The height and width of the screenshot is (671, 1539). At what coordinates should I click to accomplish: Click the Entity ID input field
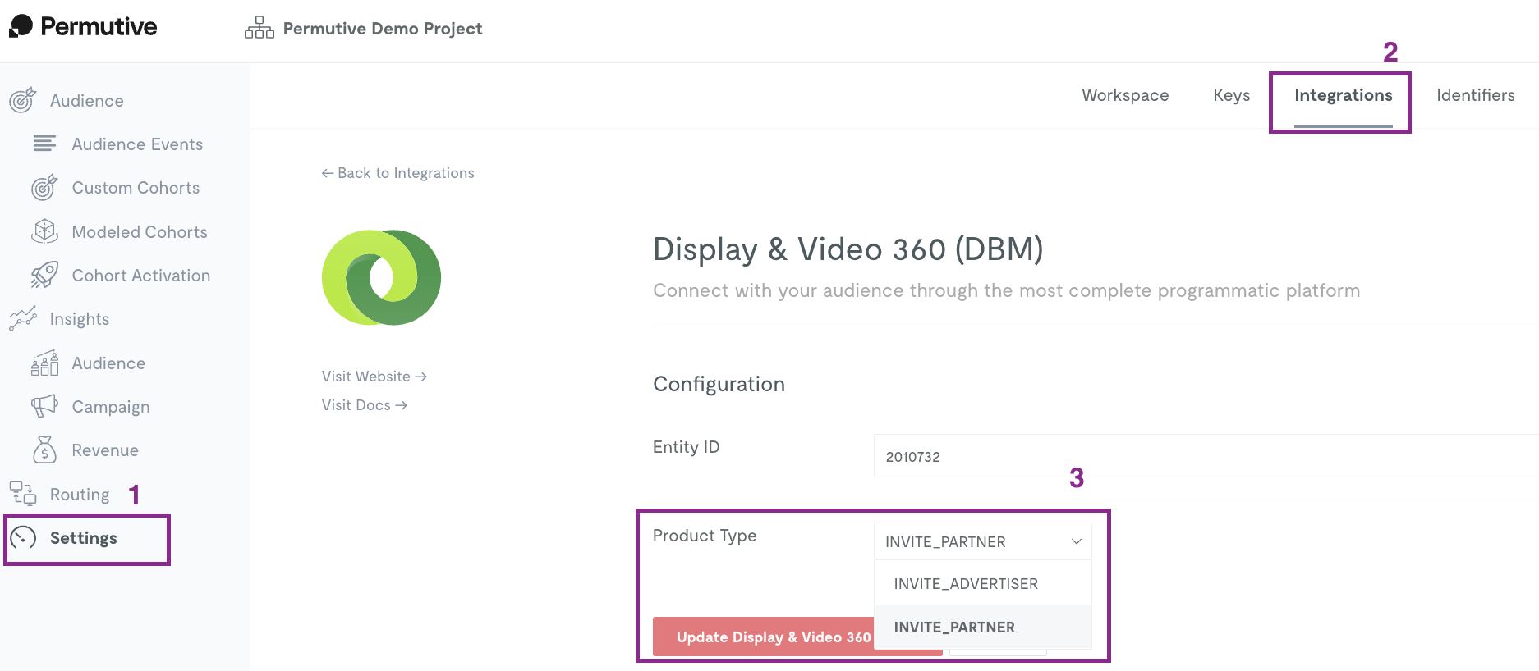pos(1206,456)
